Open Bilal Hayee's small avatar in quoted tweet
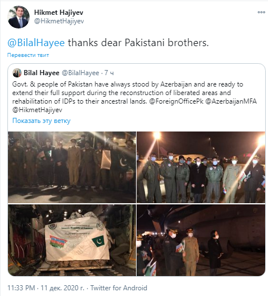 point(17,73)
